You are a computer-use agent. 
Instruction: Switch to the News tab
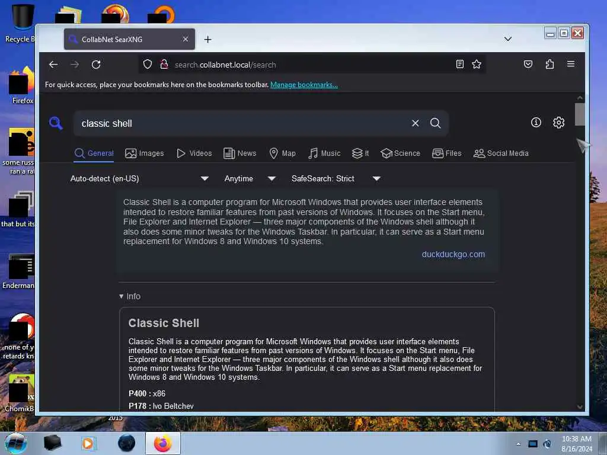[x=240, y=153]
